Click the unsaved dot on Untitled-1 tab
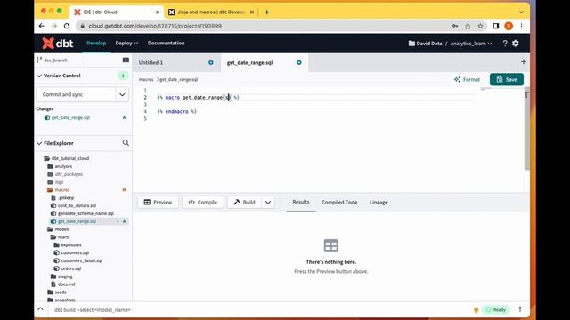 click(211, 62)
